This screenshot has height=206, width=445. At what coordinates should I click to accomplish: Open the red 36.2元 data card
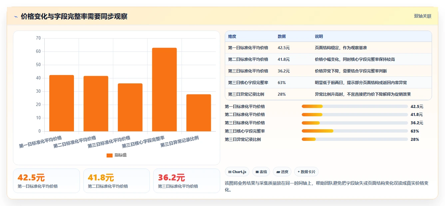point(187,181)
